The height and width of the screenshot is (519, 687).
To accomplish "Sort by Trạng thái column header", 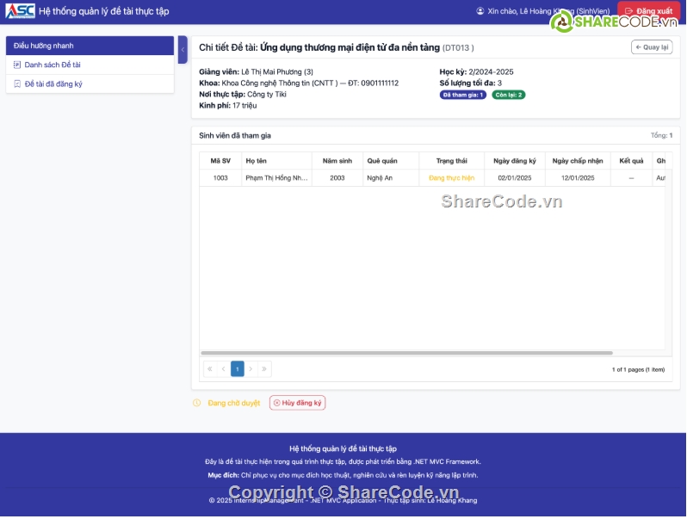I will 451,161.
